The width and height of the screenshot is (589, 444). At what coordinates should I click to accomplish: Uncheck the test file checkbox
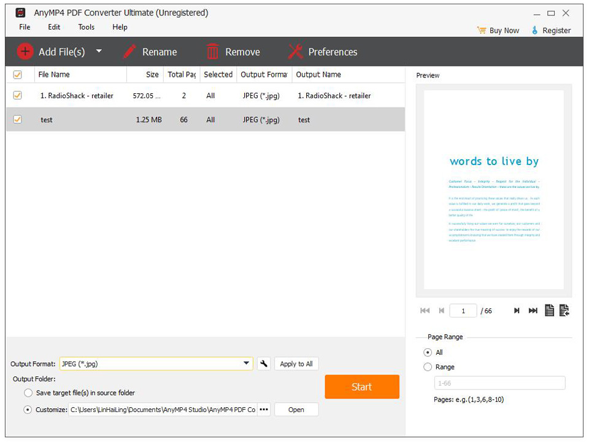[x=17, y=120]
